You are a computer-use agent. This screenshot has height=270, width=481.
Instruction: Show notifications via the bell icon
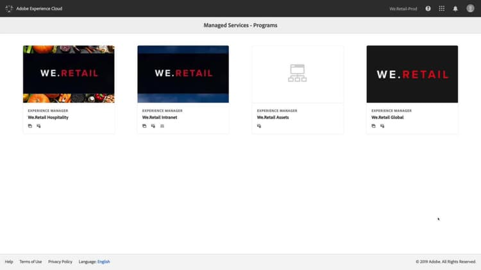coord(455,8)
